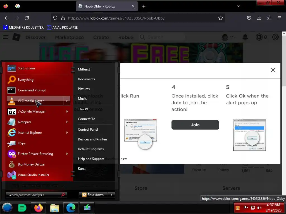Launch Notepad from start menu
286x214 pixels.
[x=35, y=122]
